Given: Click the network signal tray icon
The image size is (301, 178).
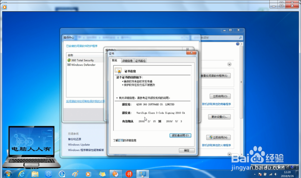Looking at the screenshot, I should (x=271, y=174).
